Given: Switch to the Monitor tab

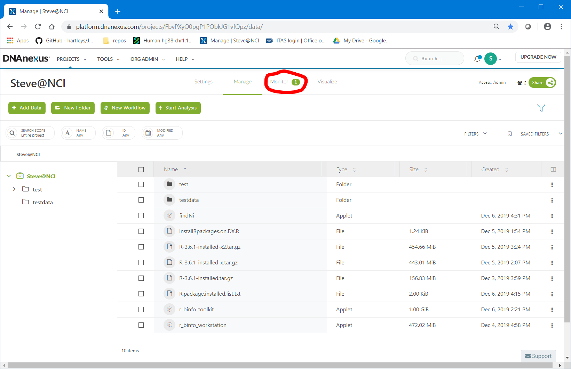Looking at the screenshot, I should pyautogui.click(x=279, y=82).
